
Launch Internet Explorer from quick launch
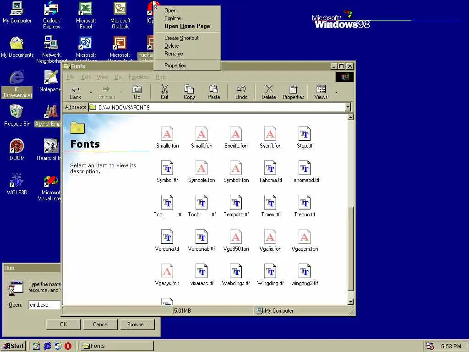pos(47,346)
